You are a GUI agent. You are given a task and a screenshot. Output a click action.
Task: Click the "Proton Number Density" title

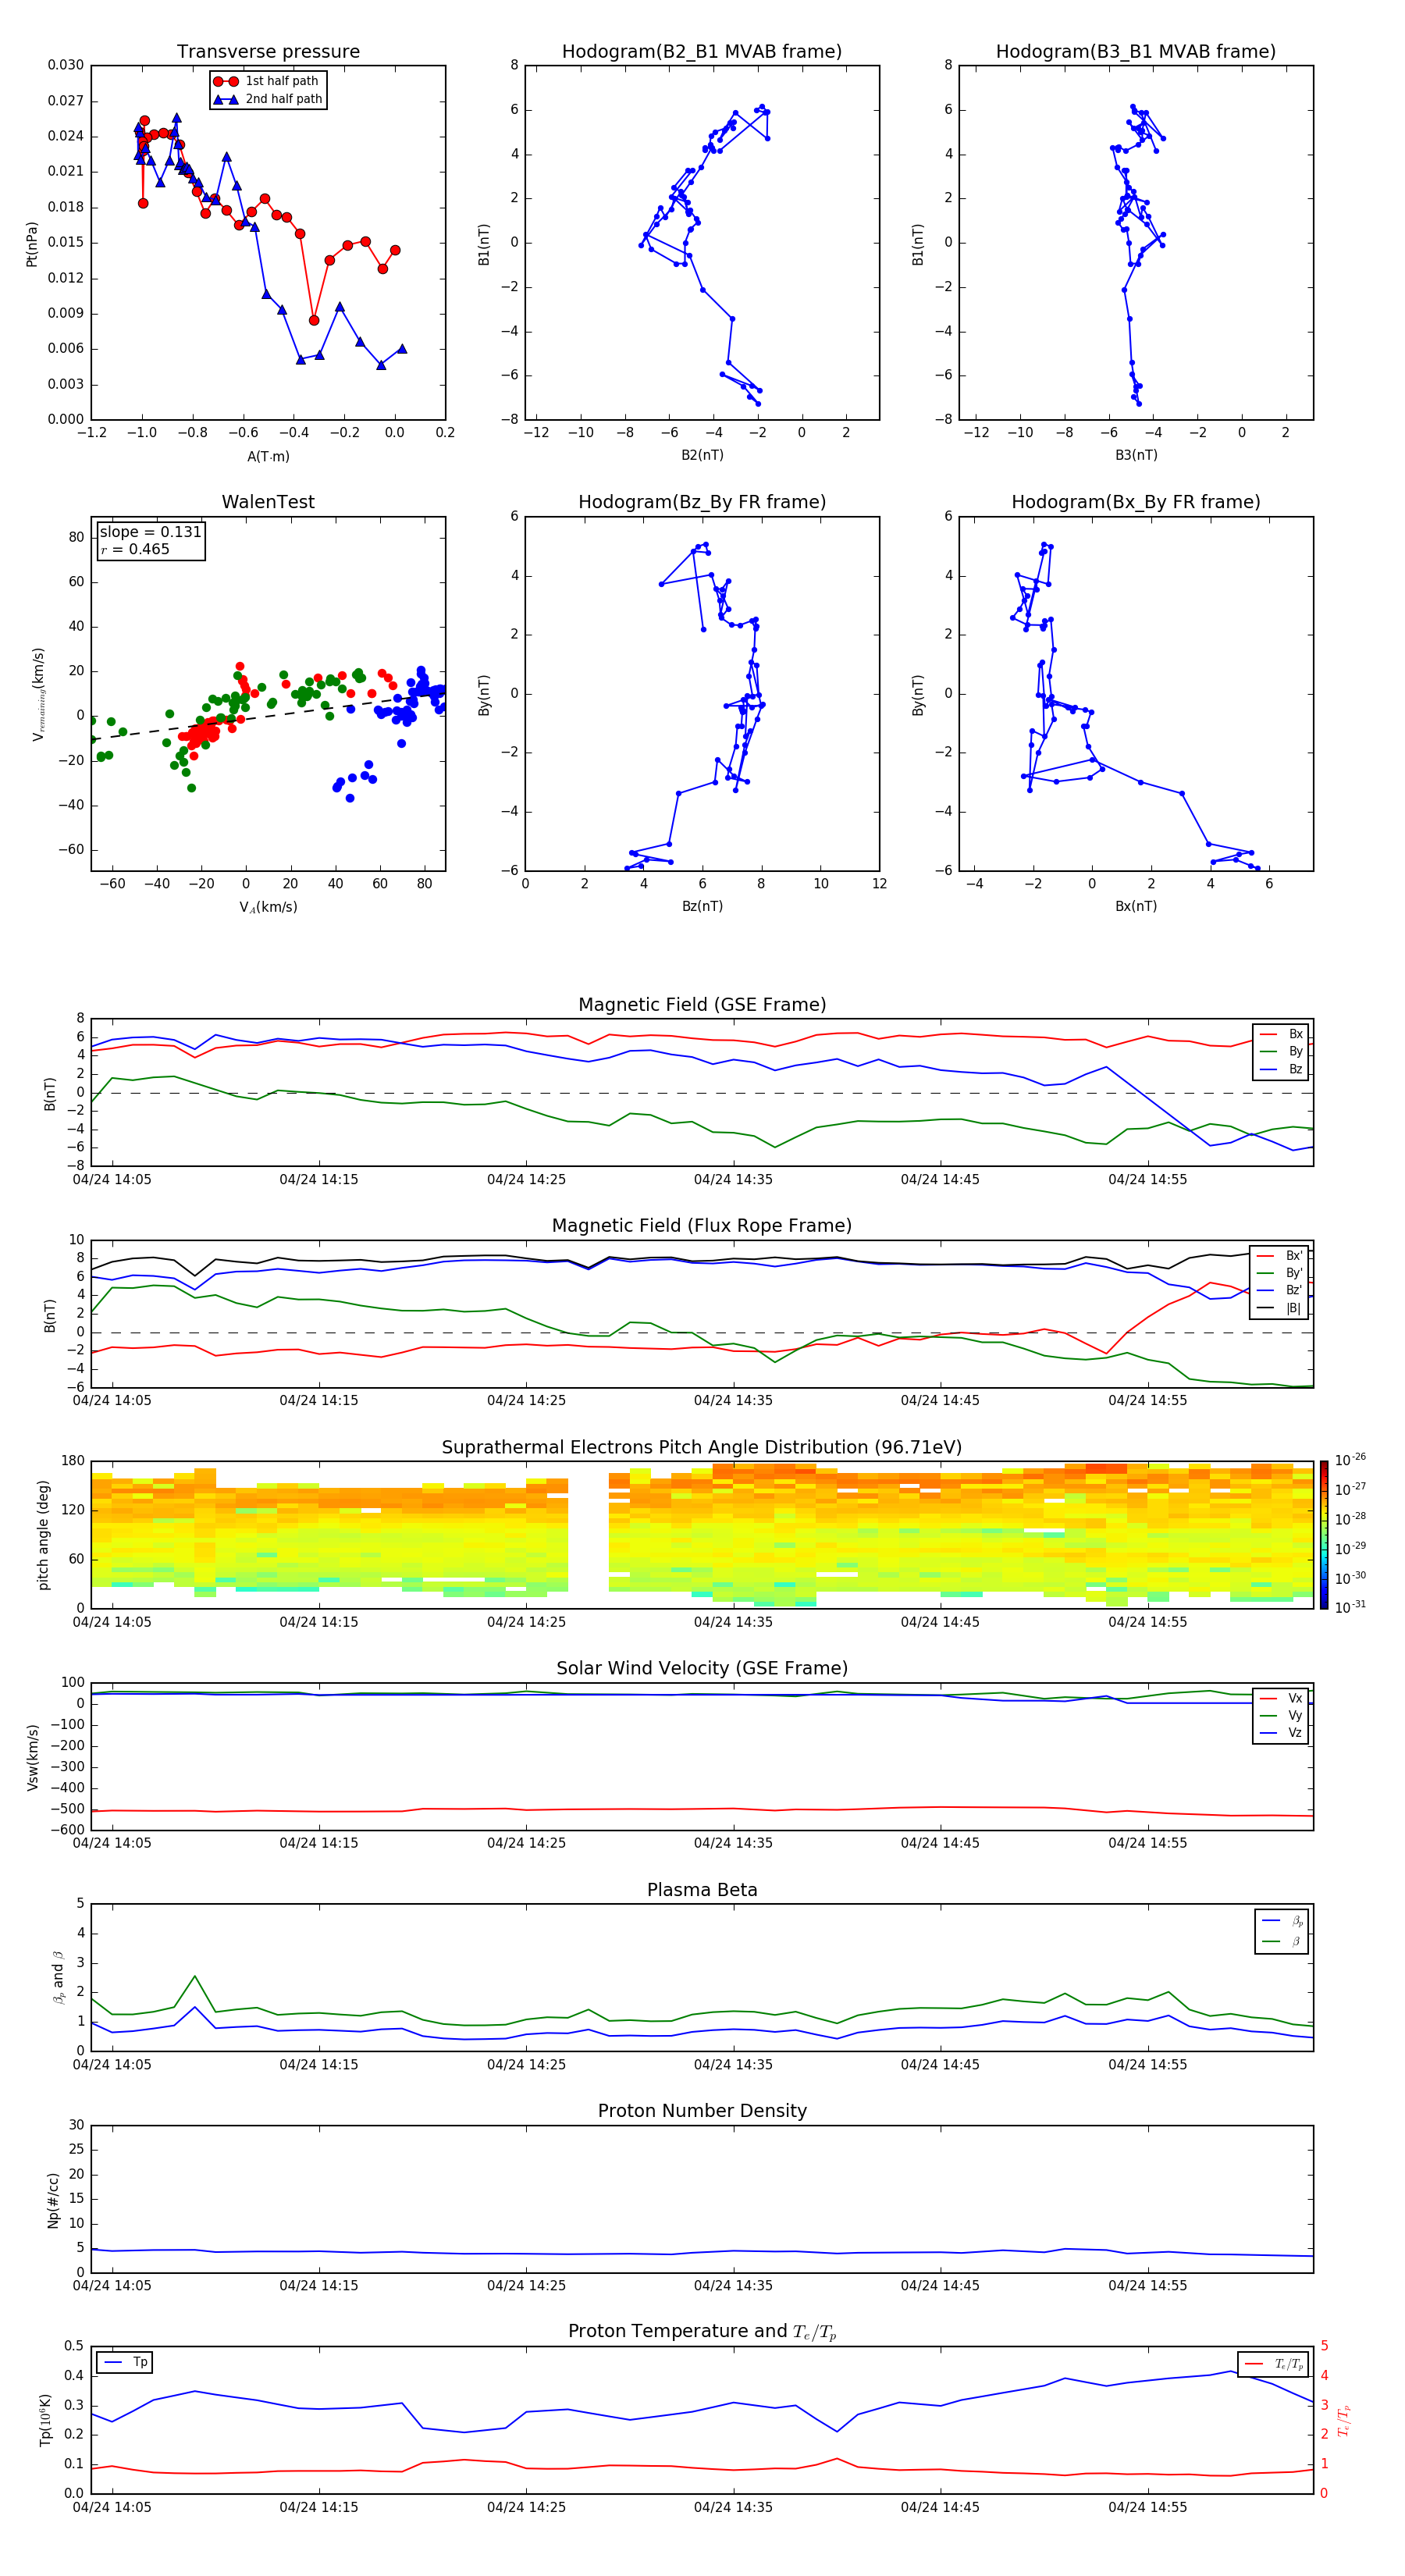pos(702,2111)
